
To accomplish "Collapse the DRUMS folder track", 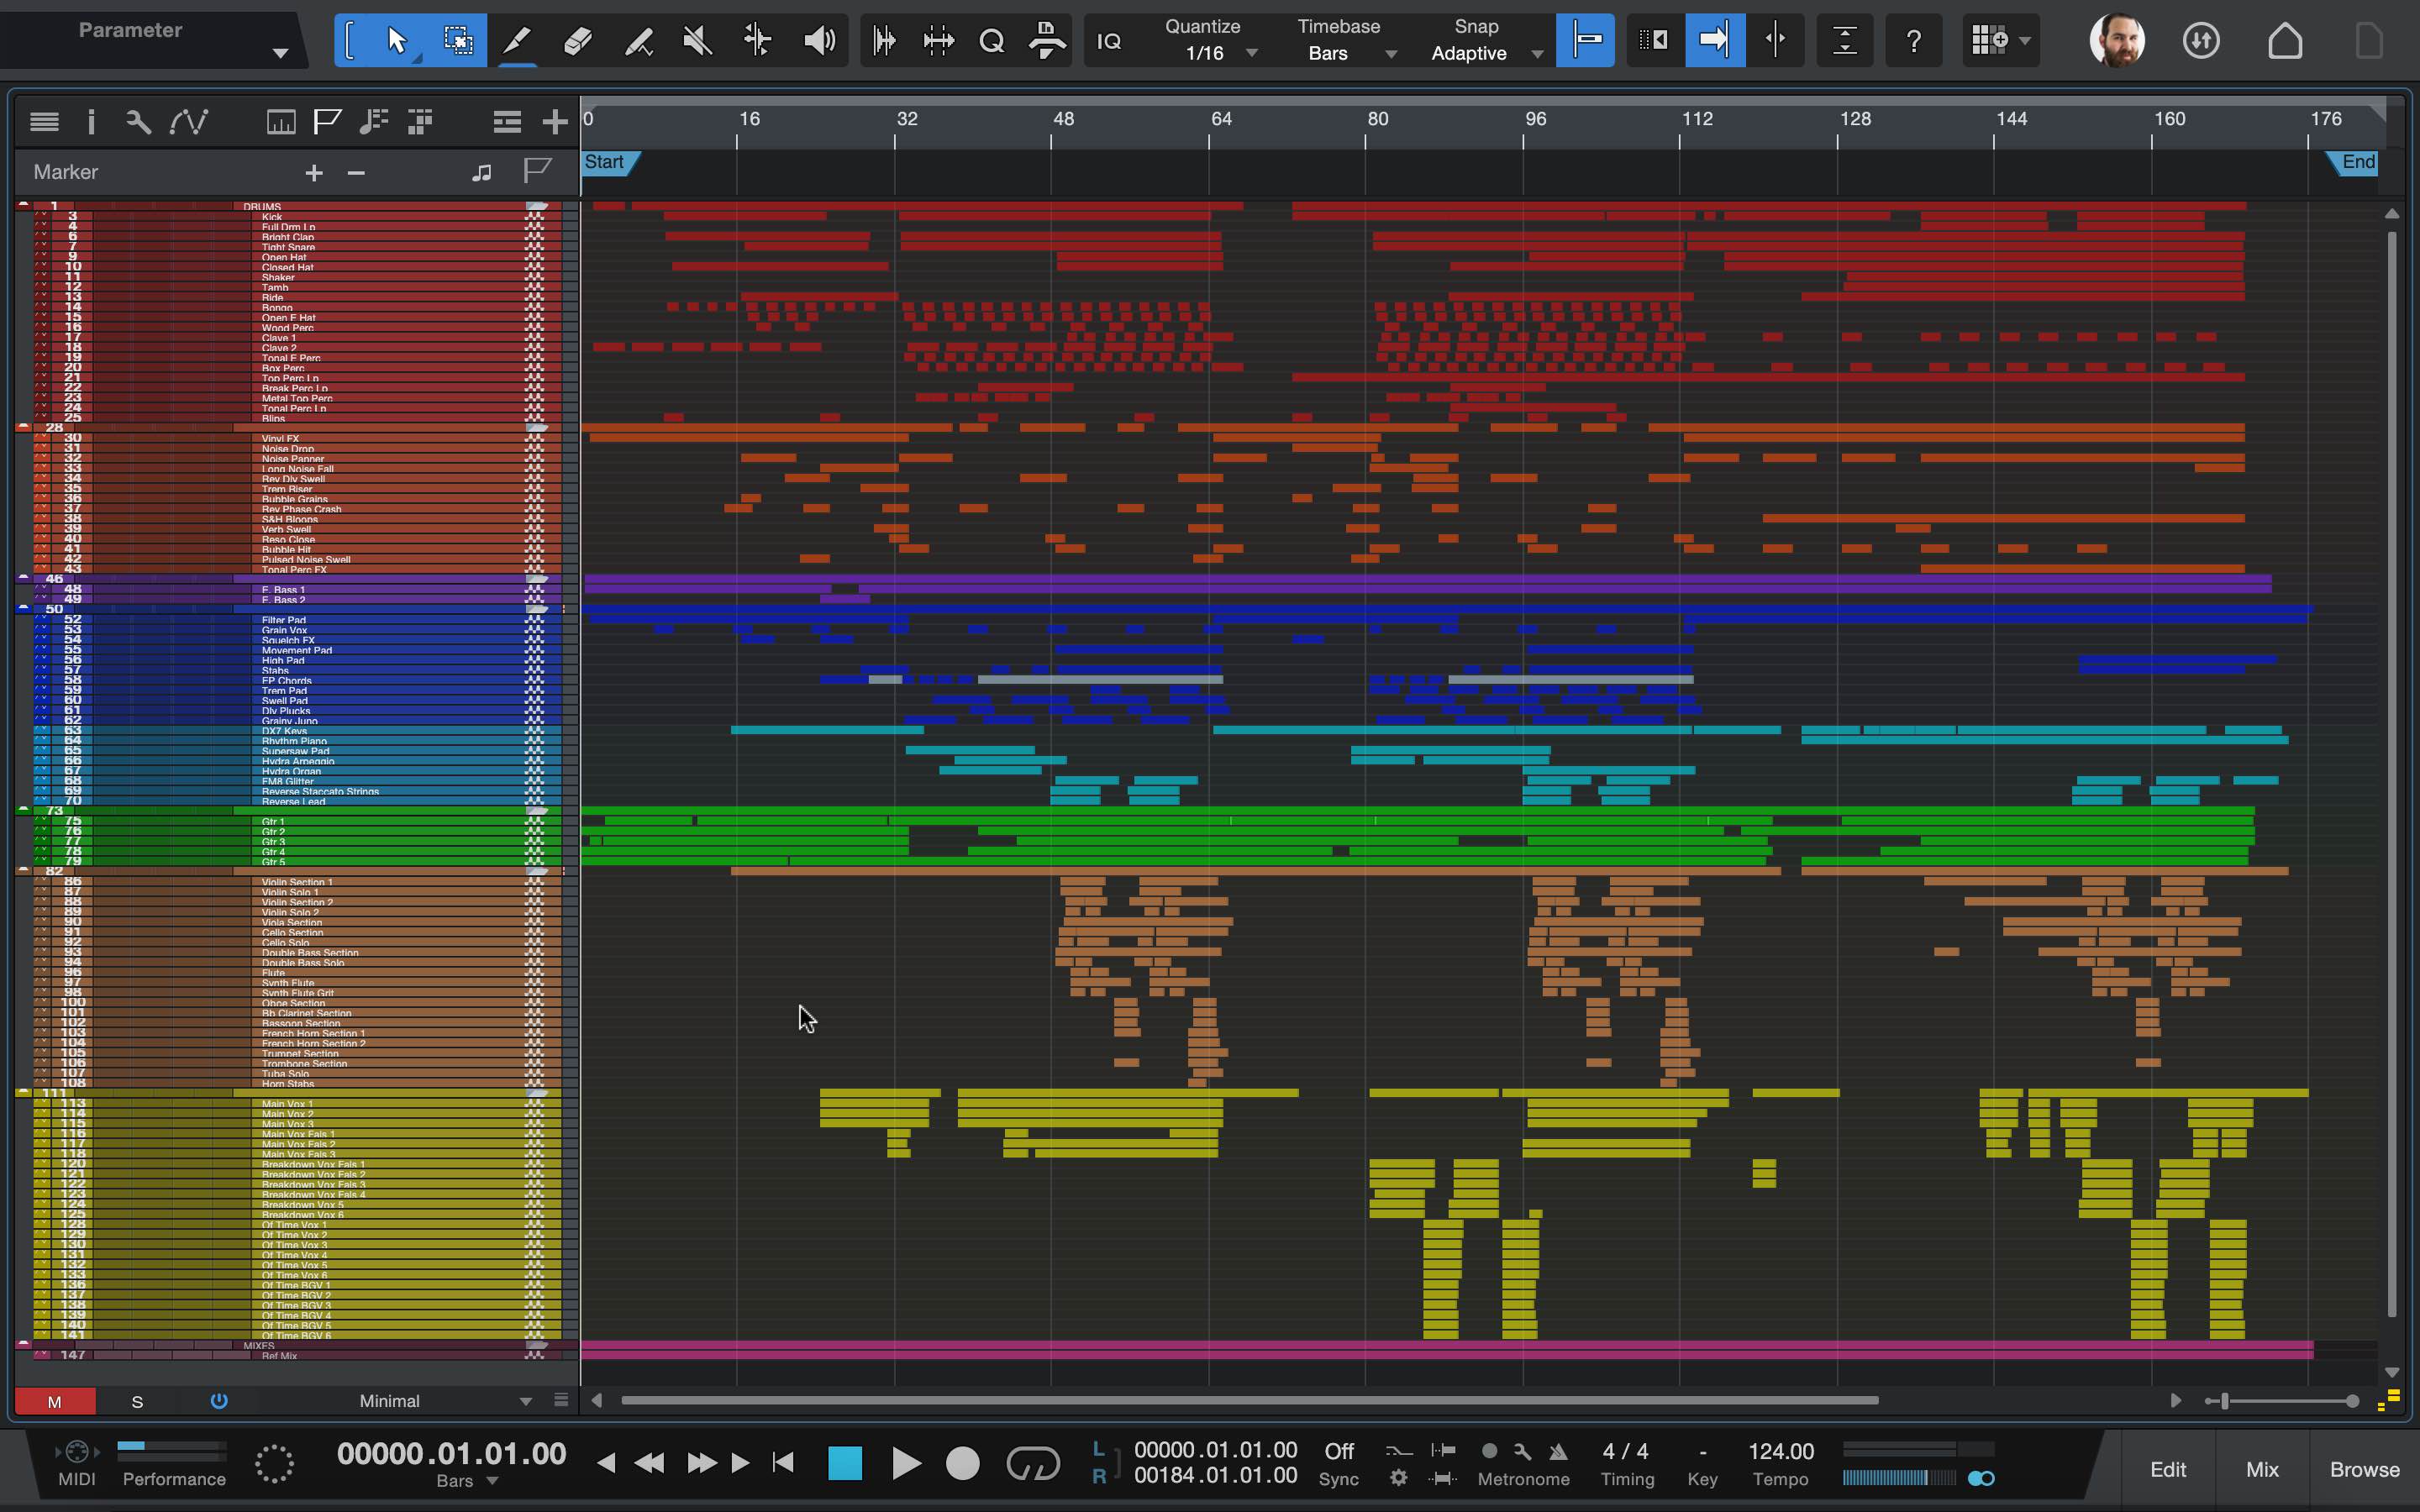I will tap(23, 205).
